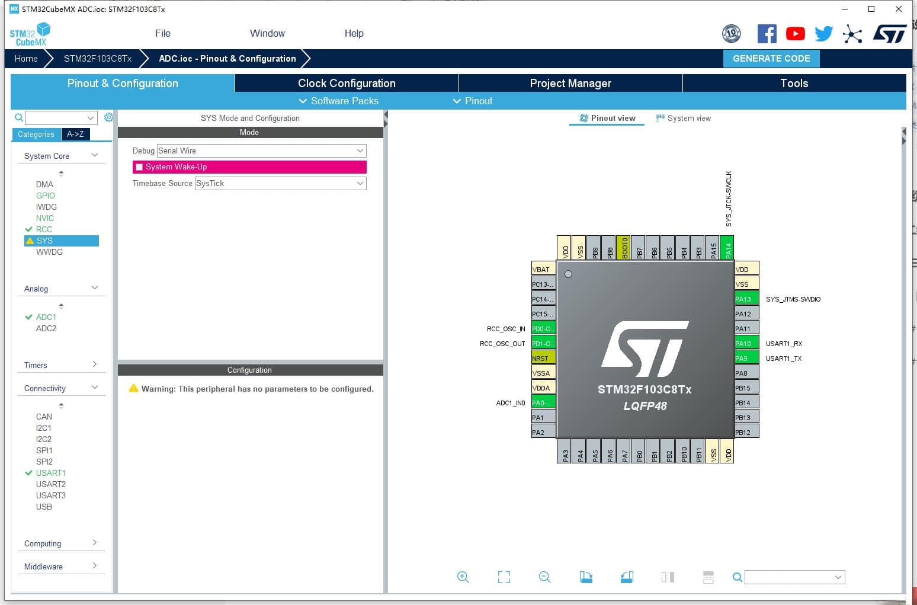This screenshot has width=917, height=605.
Task: Open the Window menu
Action: pyautogui.click(x=267, y=34)
